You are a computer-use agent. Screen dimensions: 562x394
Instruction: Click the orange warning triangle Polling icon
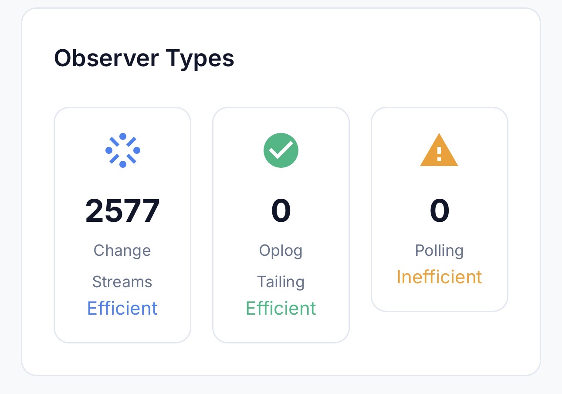coord(439,150)
